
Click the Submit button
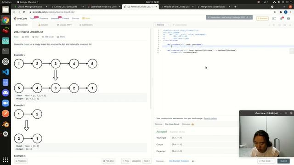coord(283,161)
